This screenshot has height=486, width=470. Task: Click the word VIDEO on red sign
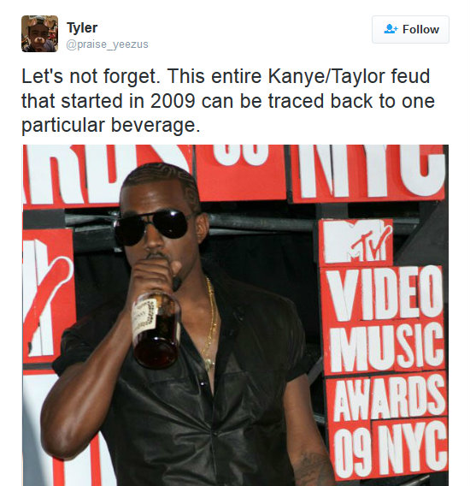coord(384,293)
